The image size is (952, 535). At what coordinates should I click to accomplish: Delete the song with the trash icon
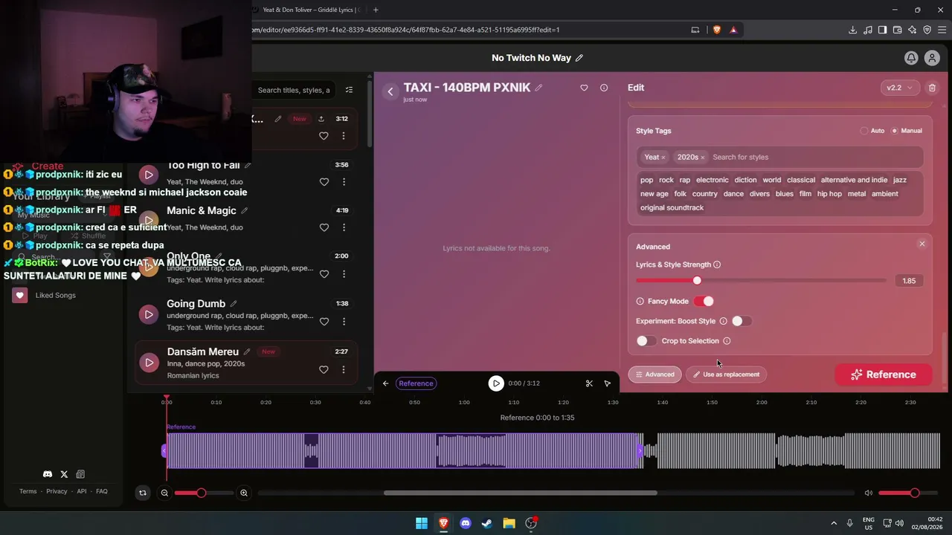coord(932,88)
